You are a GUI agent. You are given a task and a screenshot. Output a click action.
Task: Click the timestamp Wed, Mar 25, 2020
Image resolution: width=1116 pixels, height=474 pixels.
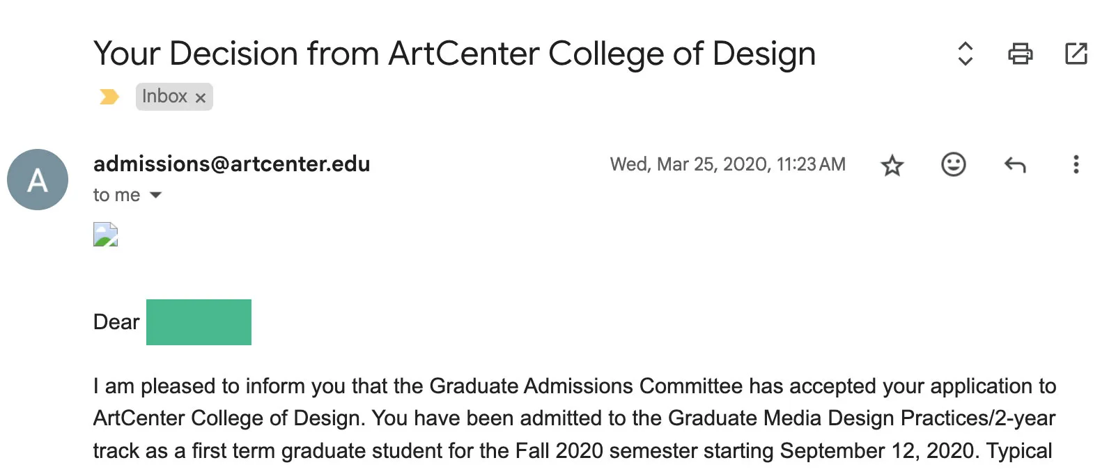coord(727,164)
